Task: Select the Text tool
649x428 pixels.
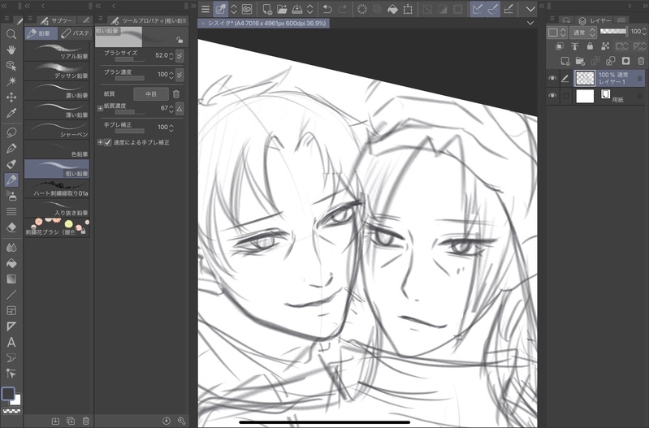Action: [x=11, y=342]
